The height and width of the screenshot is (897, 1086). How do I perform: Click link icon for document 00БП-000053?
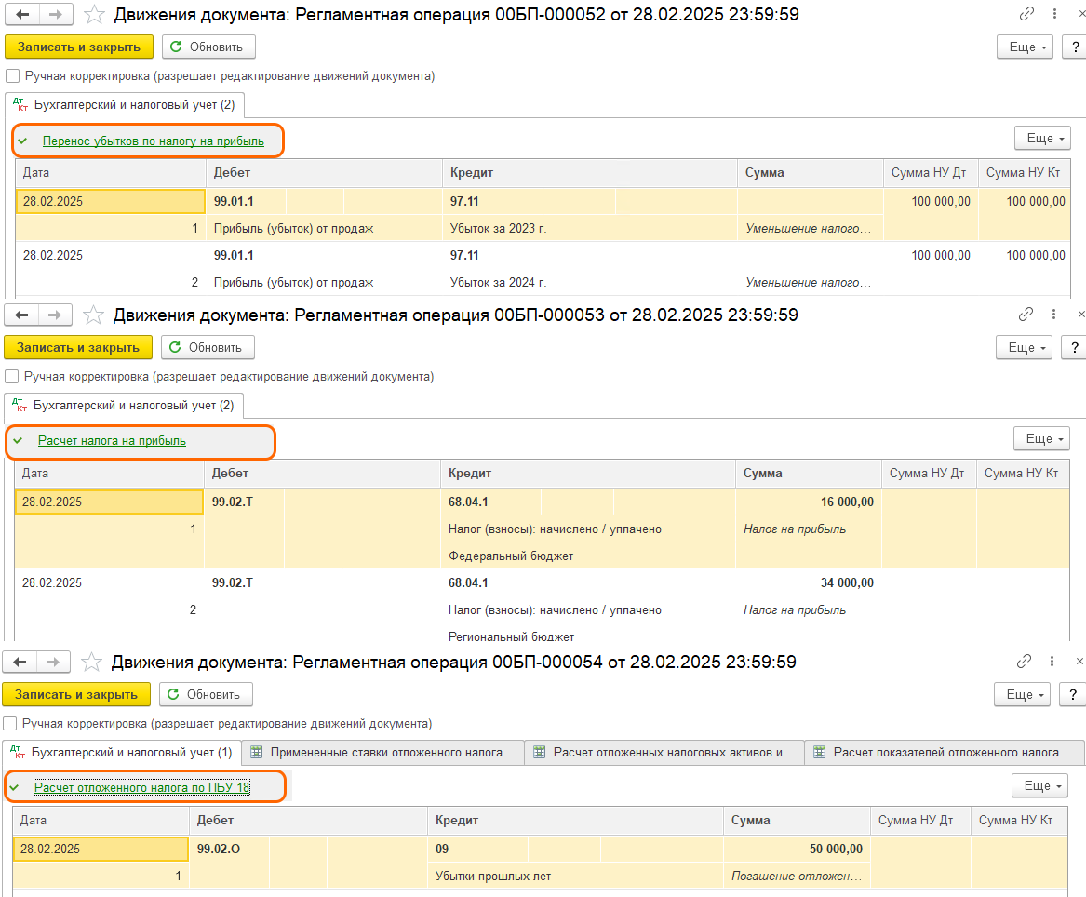point(1026,315)
